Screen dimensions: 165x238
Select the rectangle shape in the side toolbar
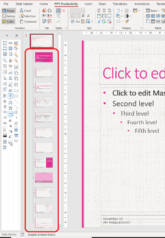(x=16, y=91)
